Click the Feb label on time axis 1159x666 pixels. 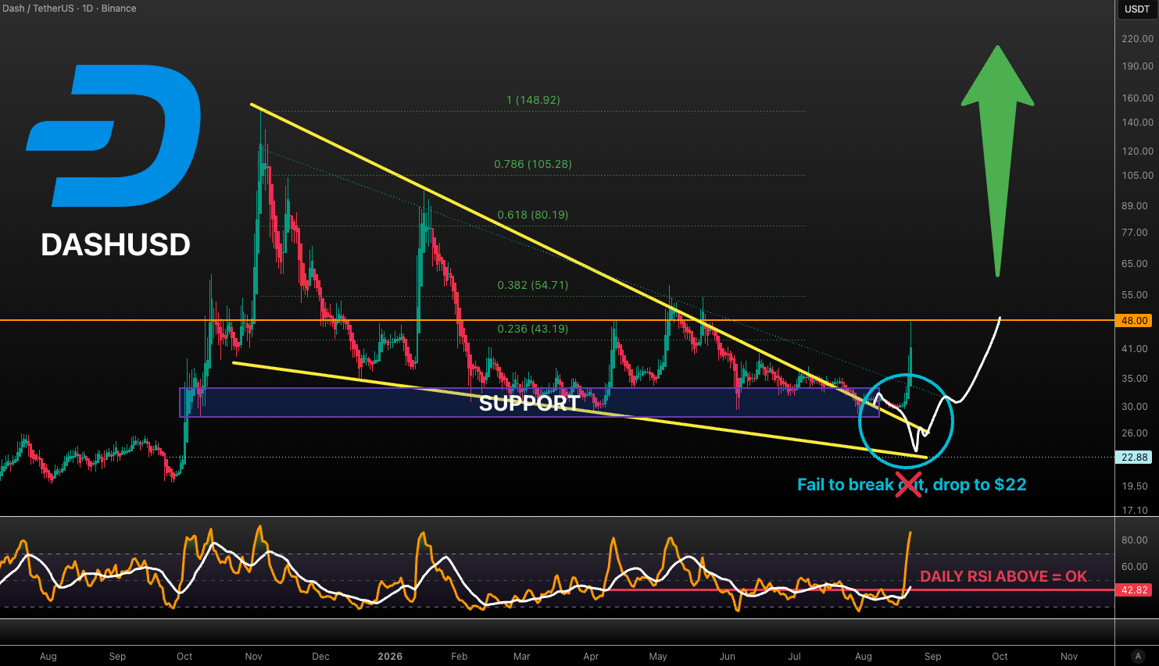(460, 657)
